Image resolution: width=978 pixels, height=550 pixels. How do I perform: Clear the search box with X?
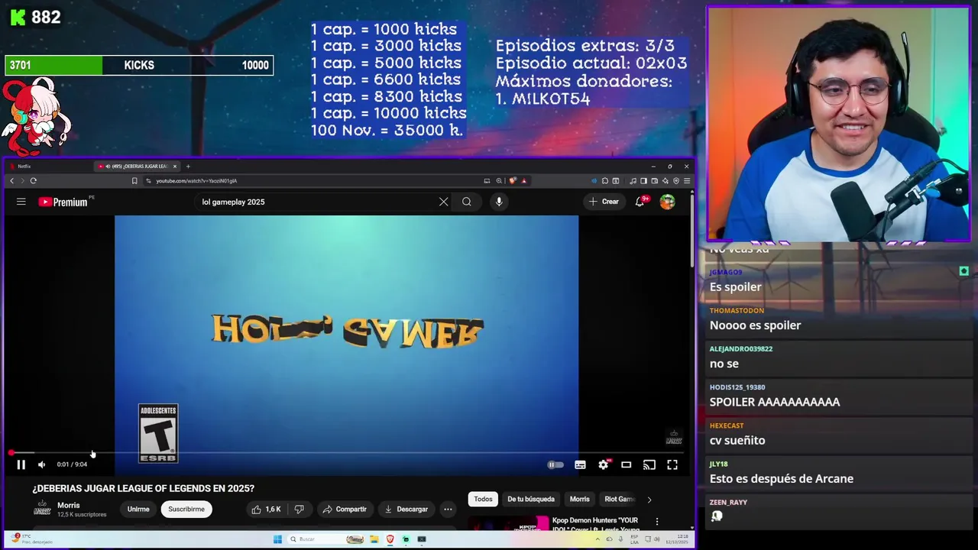pyautogui.click(x=443, y=202)
